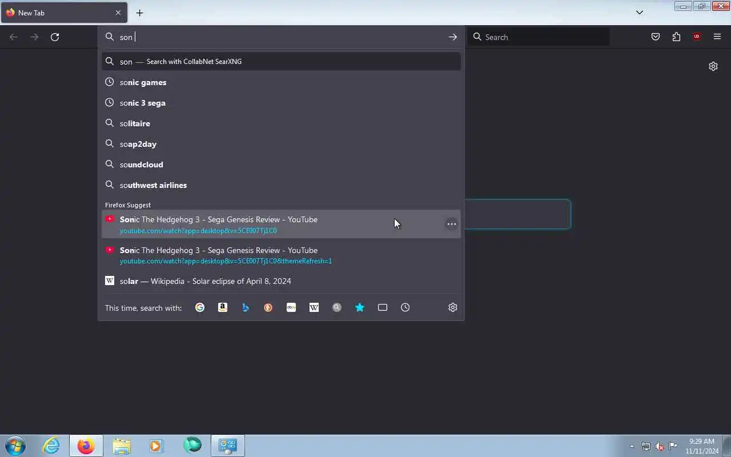This screenshot has height=457, width=731.
Task: Open Save to Pocket button
Action: (x=656, y=37)
